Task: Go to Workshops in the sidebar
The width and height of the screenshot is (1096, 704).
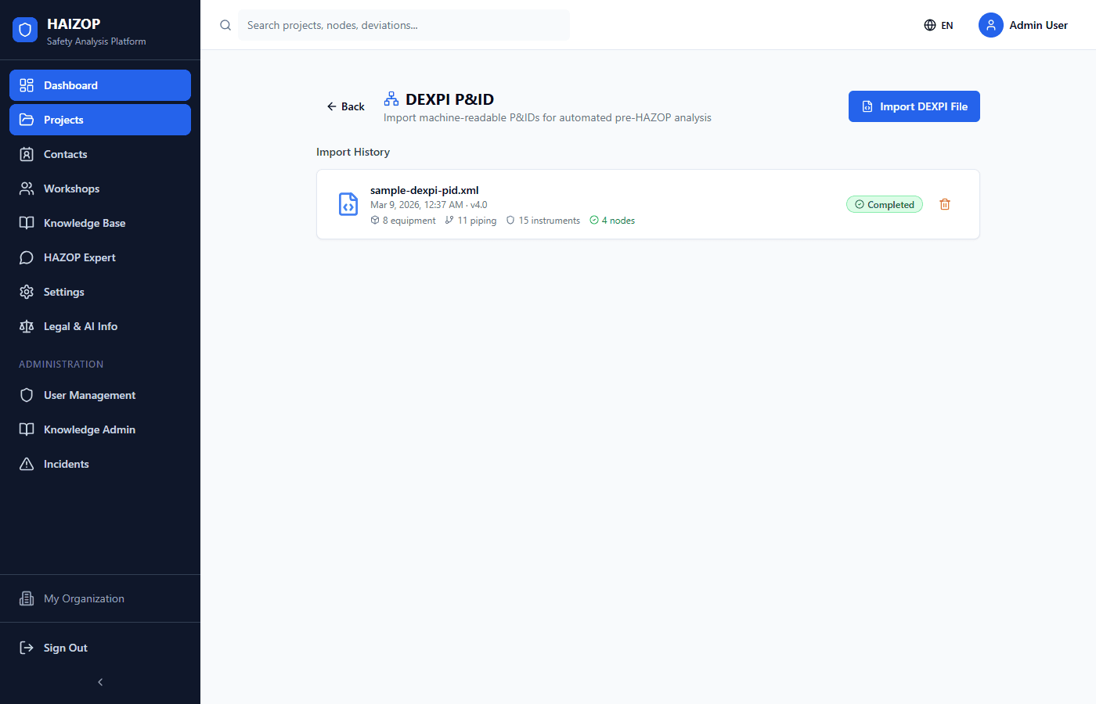Action: pos(71,189)
